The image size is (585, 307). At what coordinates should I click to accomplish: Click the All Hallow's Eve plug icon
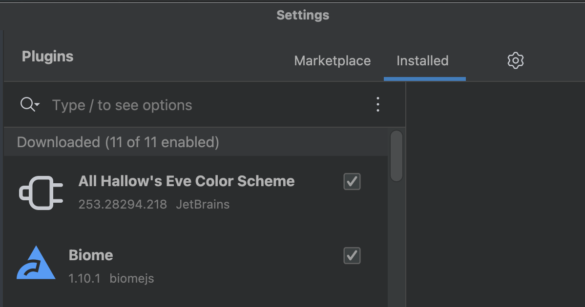41,193
